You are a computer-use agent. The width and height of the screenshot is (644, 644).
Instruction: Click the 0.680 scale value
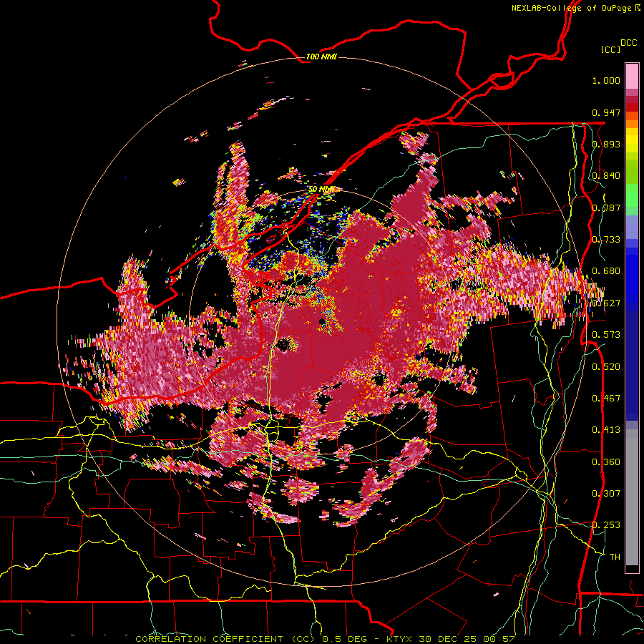point(606,271)
